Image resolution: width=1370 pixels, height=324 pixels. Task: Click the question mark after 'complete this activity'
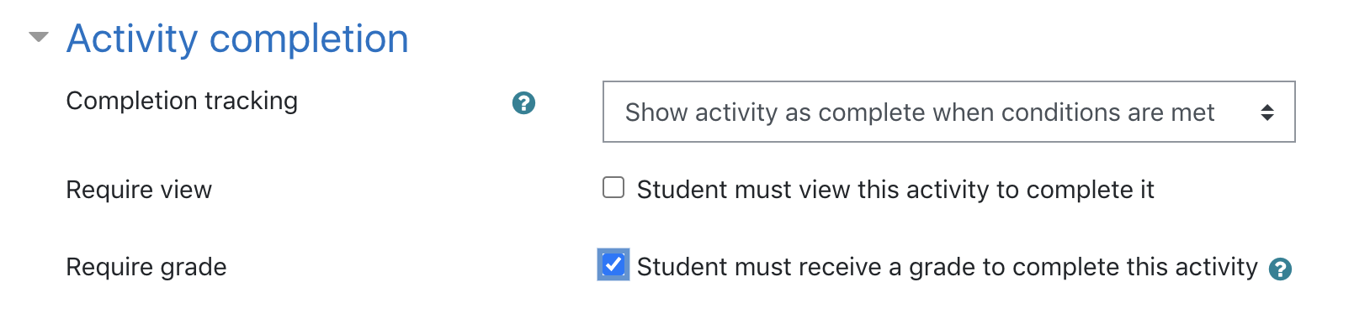[1280, 269]
